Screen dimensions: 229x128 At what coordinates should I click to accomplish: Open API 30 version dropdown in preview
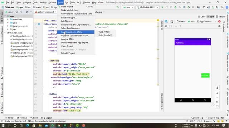pos(191,21)
